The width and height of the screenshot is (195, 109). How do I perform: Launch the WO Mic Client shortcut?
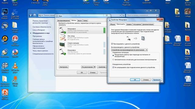[x=15, y=81]
